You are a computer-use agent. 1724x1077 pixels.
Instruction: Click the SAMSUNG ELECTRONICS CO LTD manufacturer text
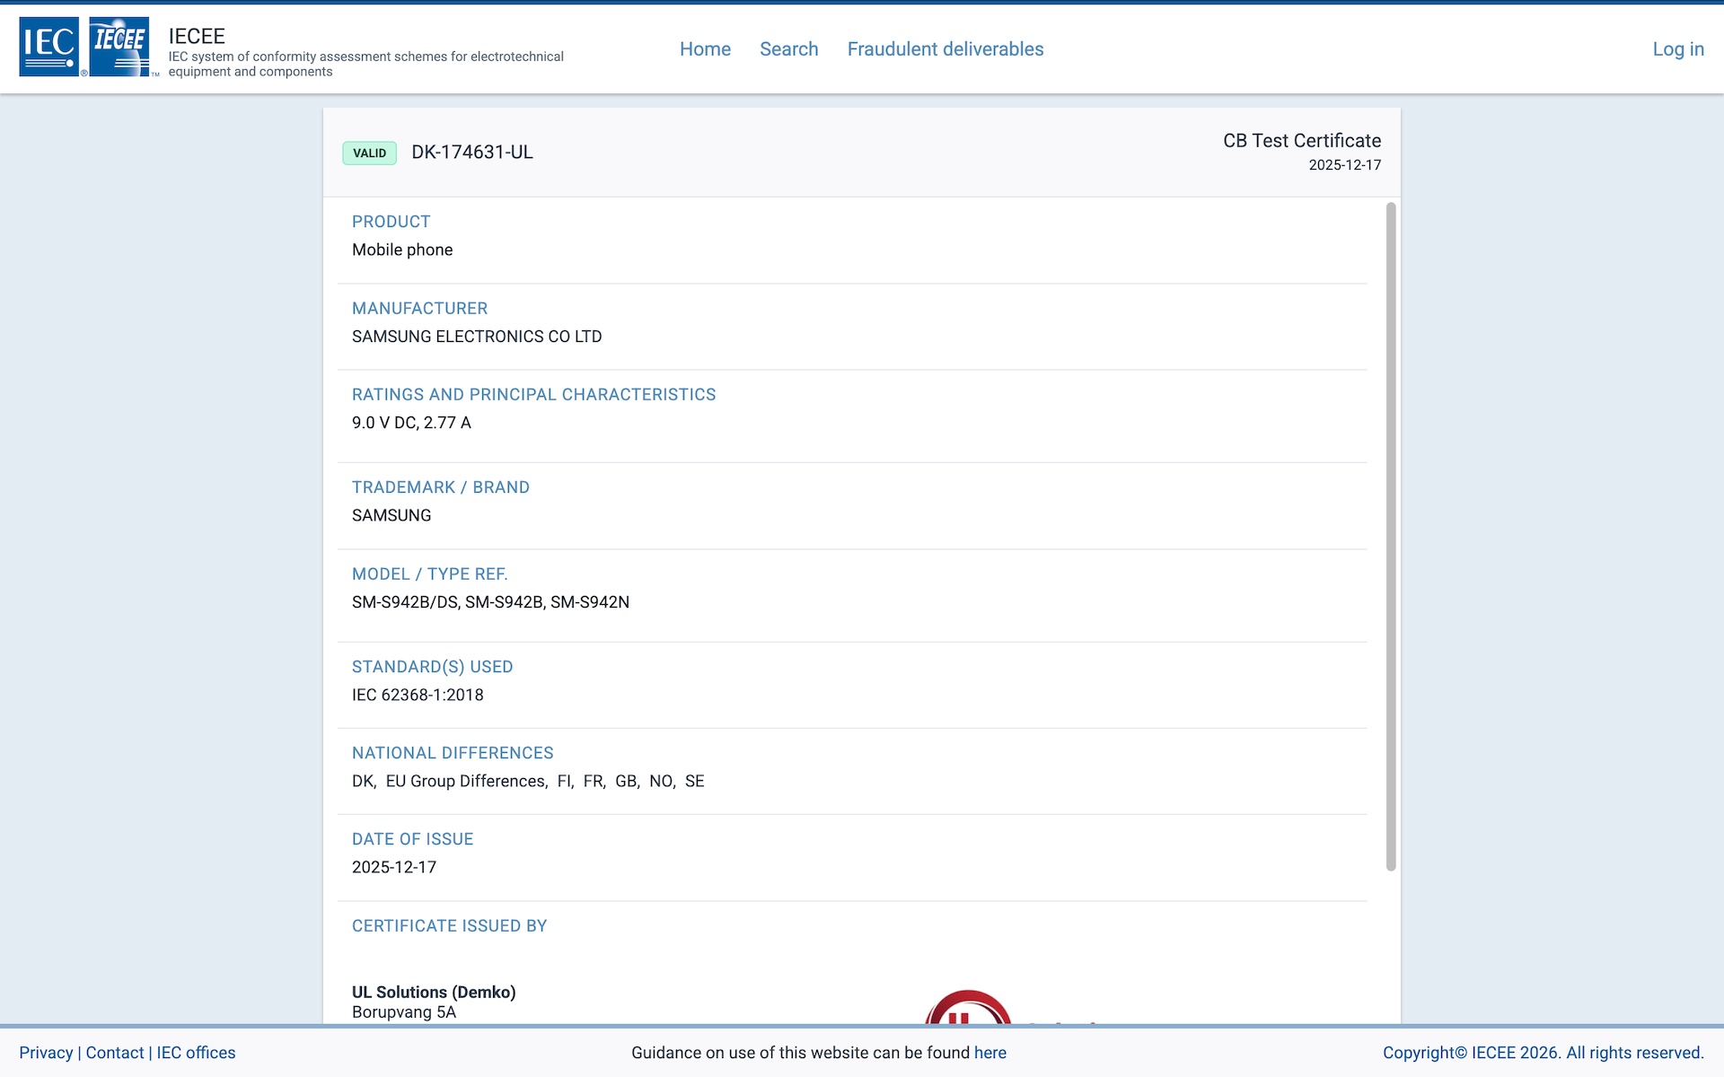[477, 337]
